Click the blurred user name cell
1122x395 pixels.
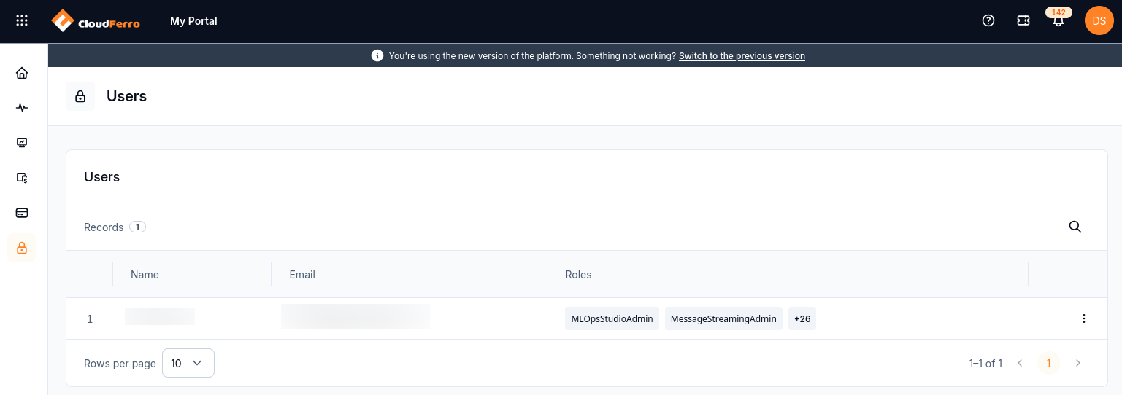pyautogui.click(x=160, y=316)
